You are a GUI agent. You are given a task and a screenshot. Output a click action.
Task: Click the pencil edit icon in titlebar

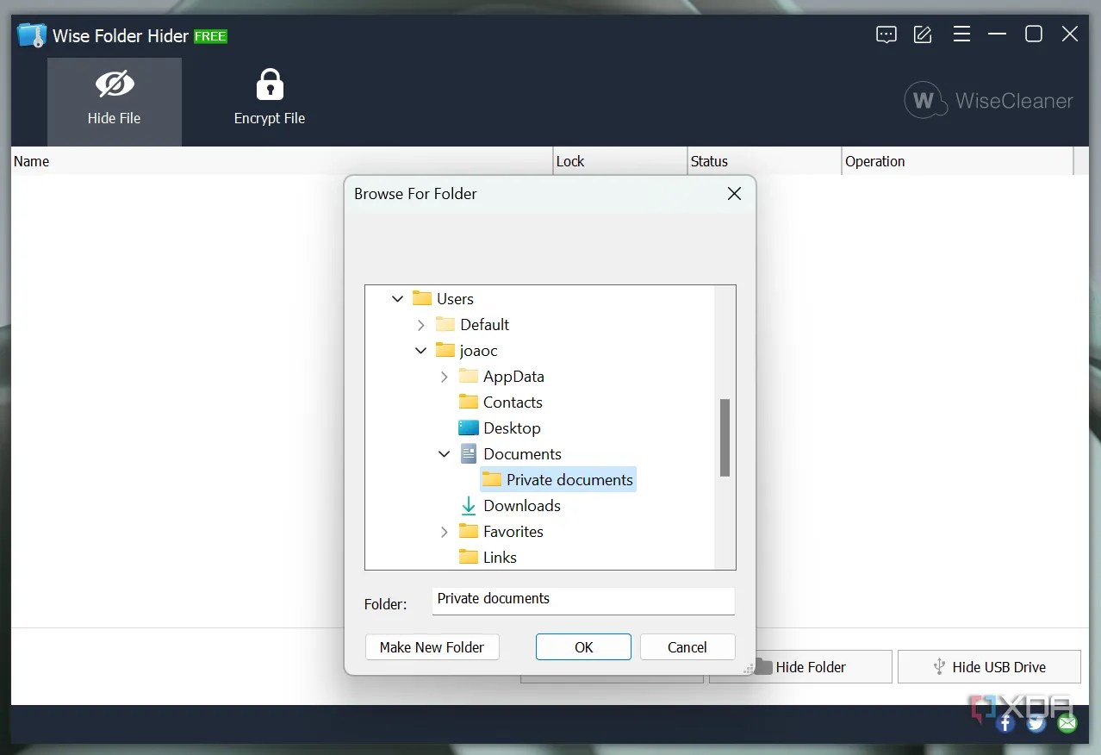[x=922, y=34]
